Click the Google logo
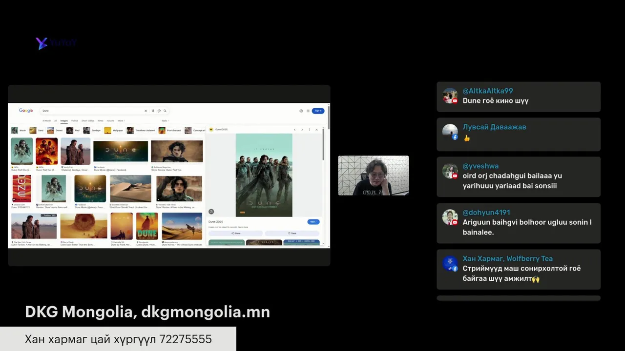This screenshot has width=625, height=351. 26,111
